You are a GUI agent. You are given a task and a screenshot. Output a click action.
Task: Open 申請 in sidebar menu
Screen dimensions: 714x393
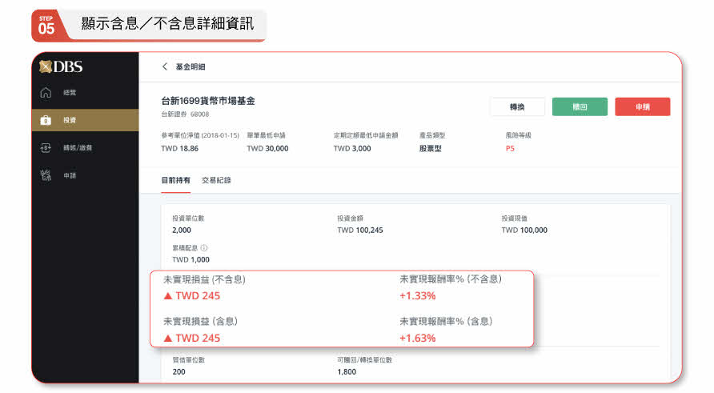(x=70, y=175)
